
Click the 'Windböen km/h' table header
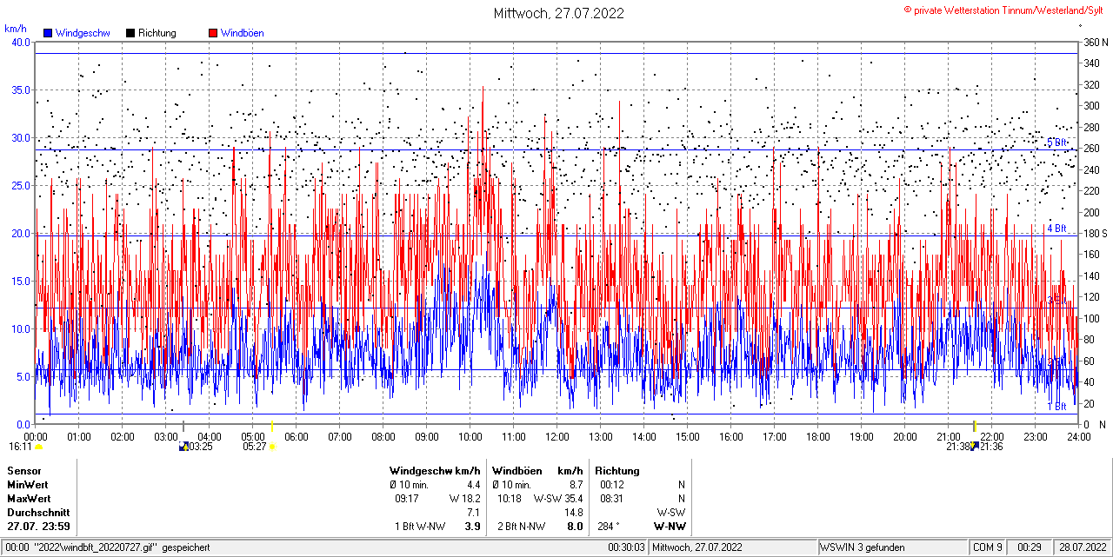point(537,470)
